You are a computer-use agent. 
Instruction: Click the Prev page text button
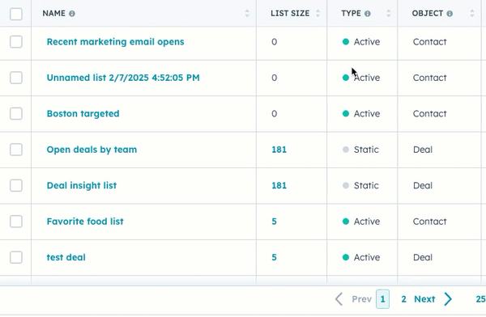pos(362,299)
